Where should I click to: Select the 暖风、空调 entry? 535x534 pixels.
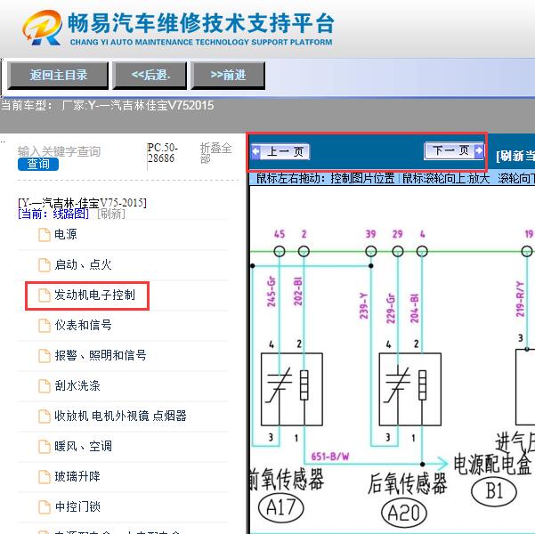point(83,446)
